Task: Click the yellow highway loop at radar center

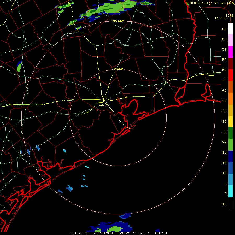Action: (104, 102)
